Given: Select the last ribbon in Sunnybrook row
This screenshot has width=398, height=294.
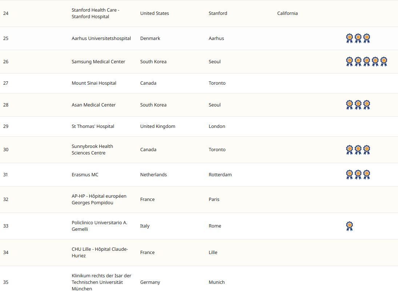Looking at the screenshot, I should [x=366, y=150].
